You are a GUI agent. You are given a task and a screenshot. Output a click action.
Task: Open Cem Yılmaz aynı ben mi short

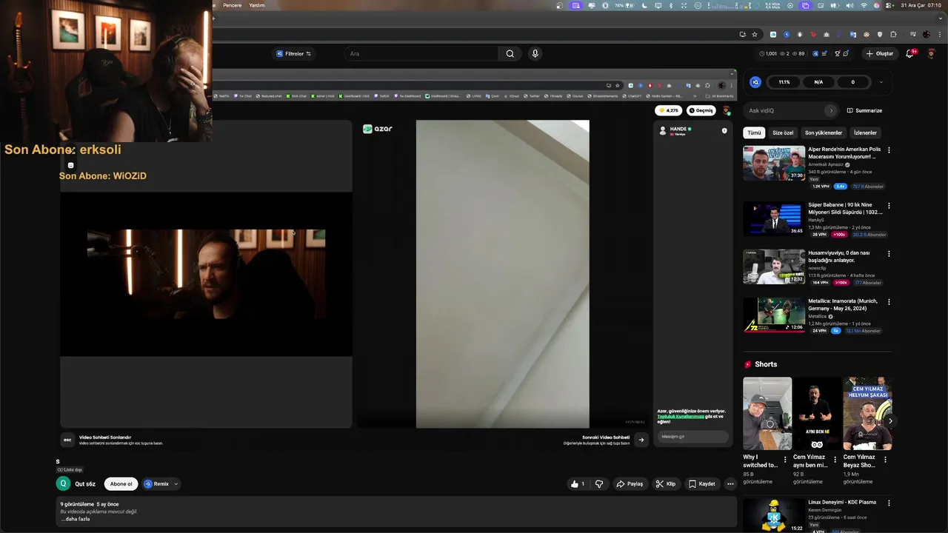coord(817,413)
